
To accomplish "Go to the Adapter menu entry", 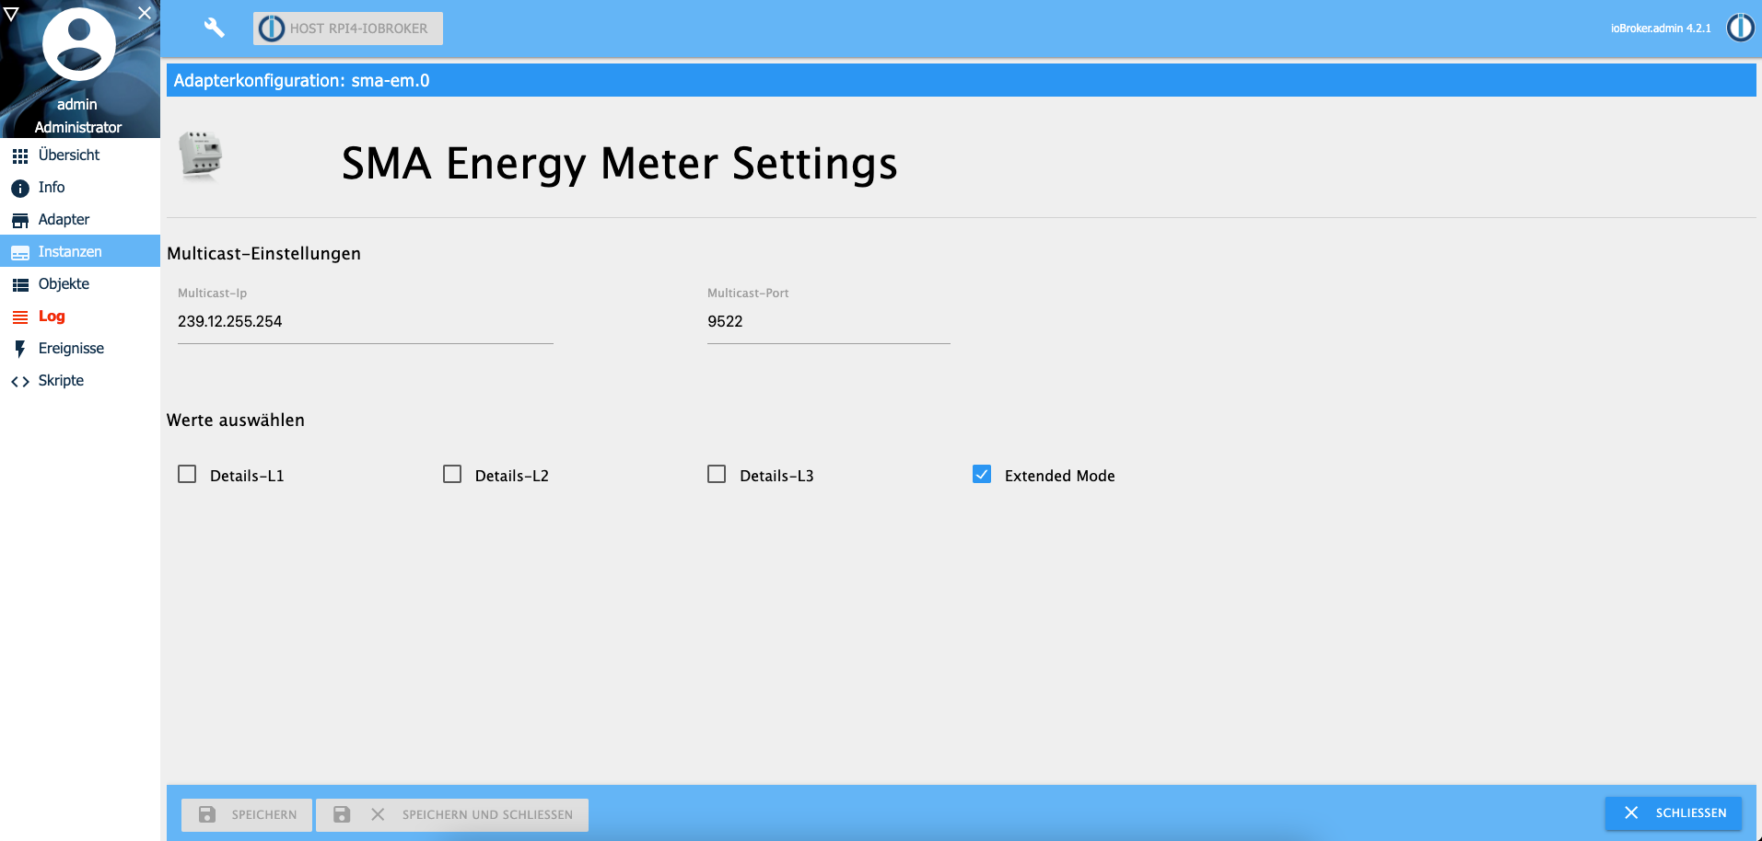I will 80,219.
